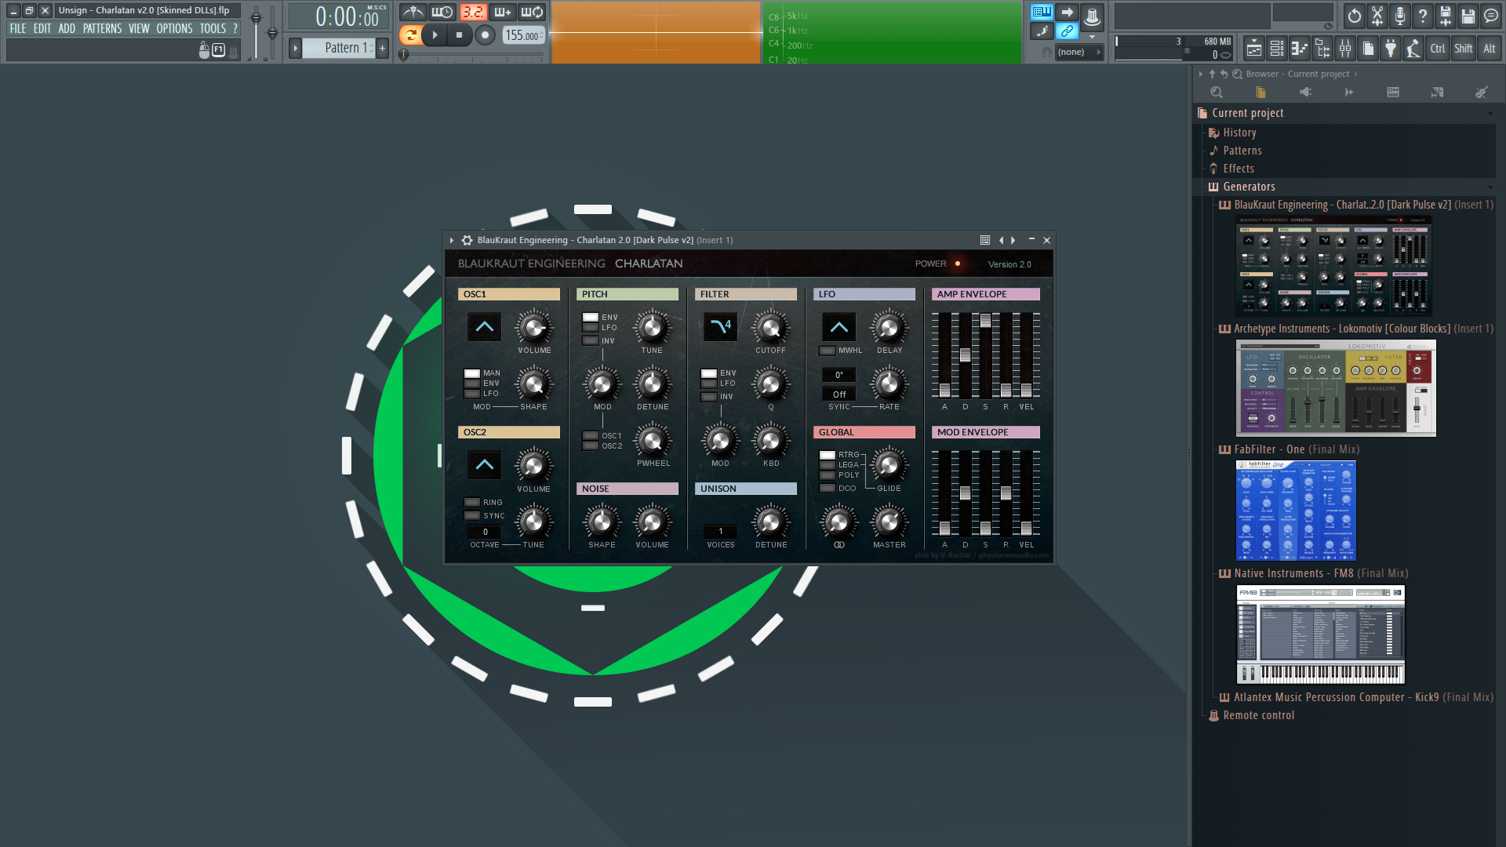
Task: Click the microphone recording icon
Action: pos(1400,15)
